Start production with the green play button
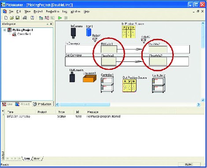The height and width of the screenshot is (168, 207). pyautogui.click(x=60, y=18)
